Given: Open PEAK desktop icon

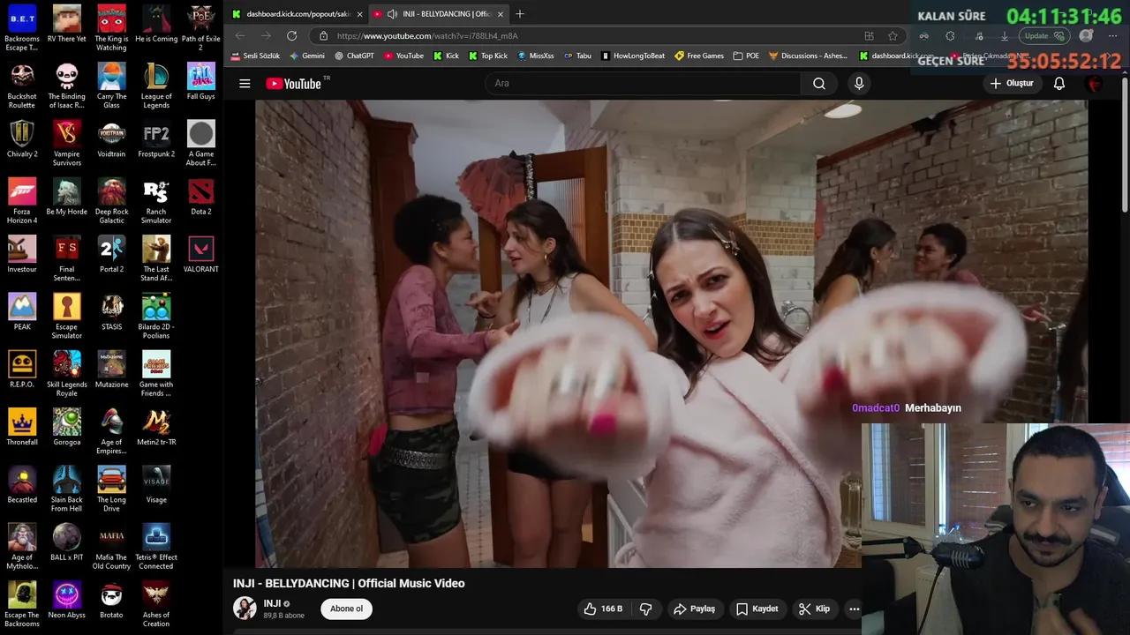Looking at the screenshot, I should pyautogui.click(x=22, y=311).
